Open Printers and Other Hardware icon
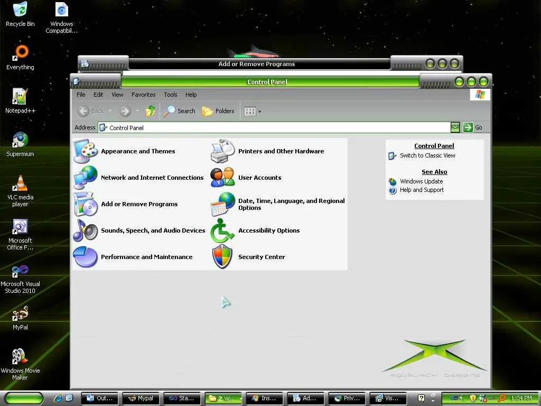541x406 pixels. click(x=223, y=151)
